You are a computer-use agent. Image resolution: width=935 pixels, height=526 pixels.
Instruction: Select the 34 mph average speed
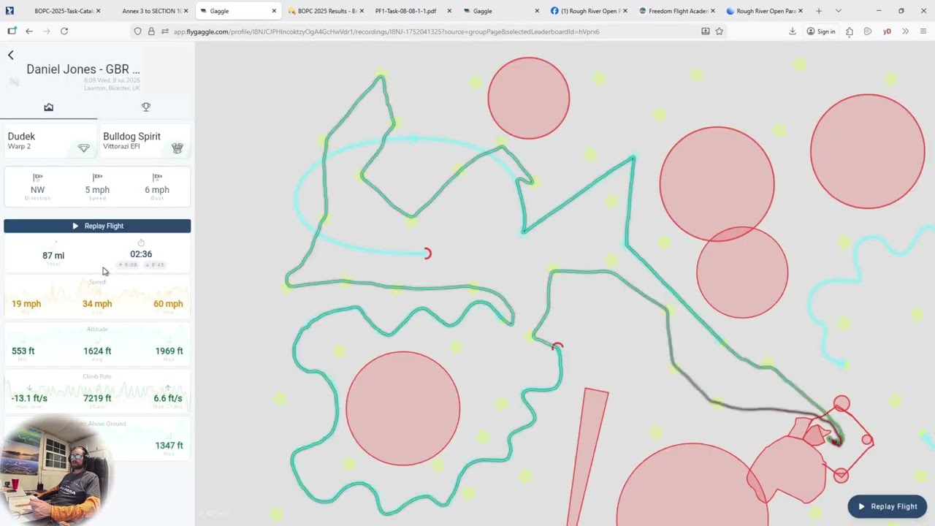[x=97, y=304]
